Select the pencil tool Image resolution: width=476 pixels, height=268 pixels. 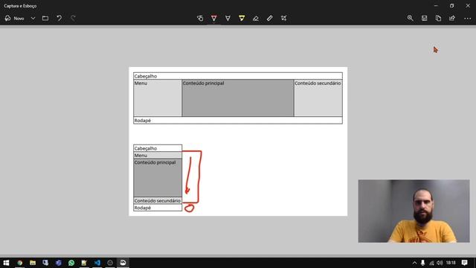tap(228, 18)
